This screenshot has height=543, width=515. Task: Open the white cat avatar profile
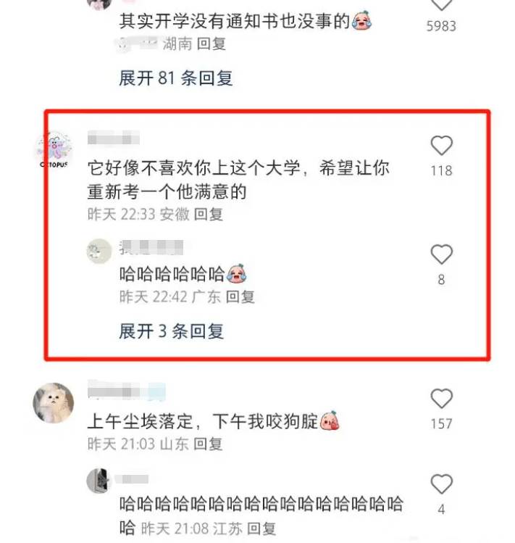[54, 403]
